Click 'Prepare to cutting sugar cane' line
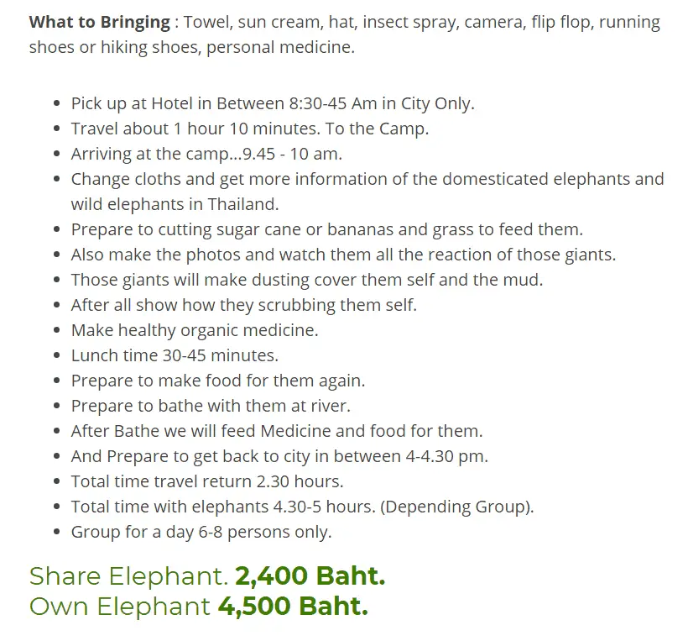Viewport: 688px width, 641px height. tap(327, 230)
